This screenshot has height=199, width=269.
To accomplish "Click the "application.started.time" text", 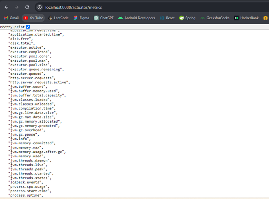I will pyautogui.click(x=36, y=35).
